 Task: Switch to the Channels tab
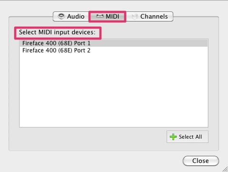click(149, 16)
